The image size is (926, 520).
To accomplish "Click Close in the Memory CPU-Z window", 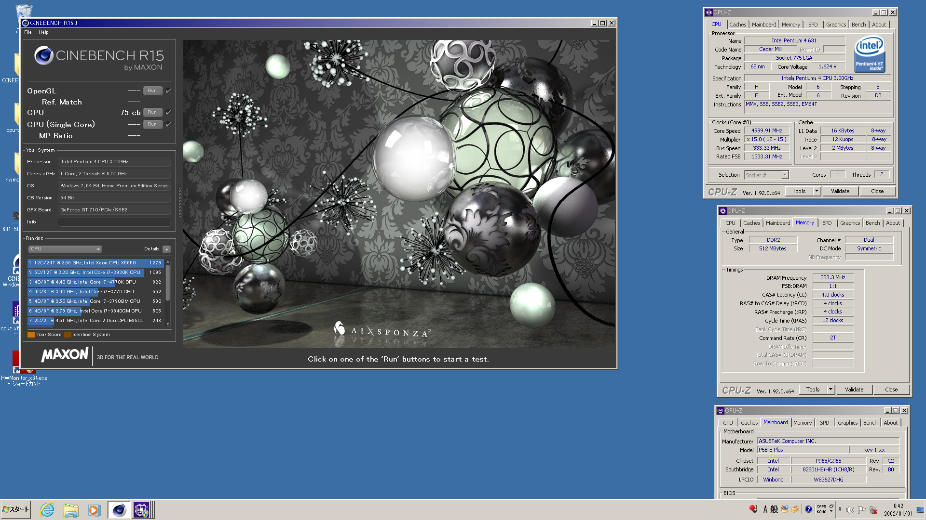I will click(x=891, y=390).
